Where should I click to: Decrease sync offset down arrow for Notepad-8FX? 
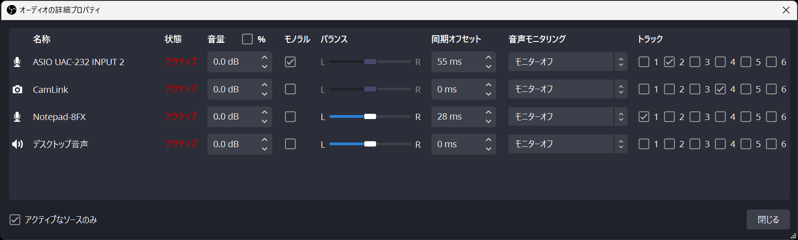[488, 121]
